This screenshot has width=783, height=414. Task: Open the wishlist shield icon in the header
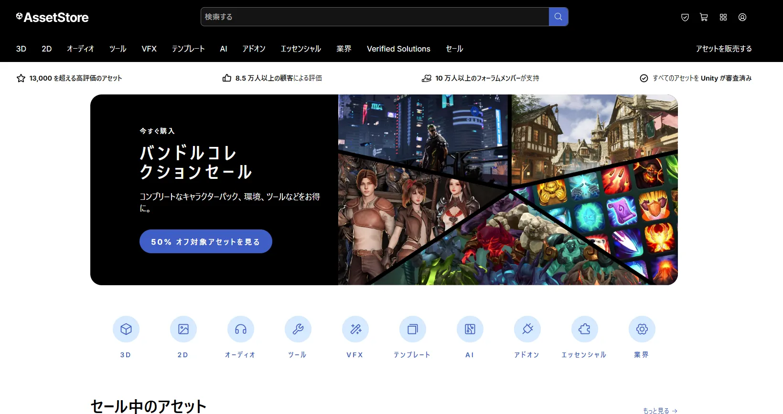click(685, 17)
